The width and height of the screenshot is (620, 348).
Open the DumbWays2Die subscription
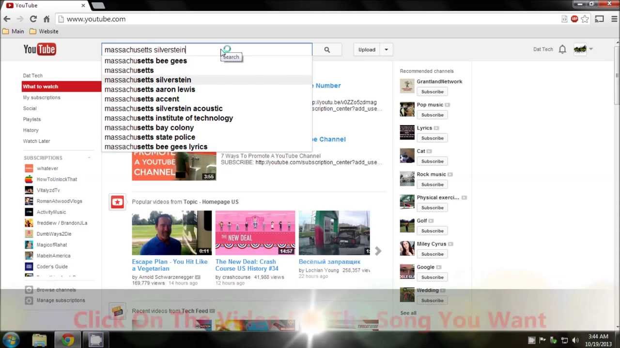54,234
